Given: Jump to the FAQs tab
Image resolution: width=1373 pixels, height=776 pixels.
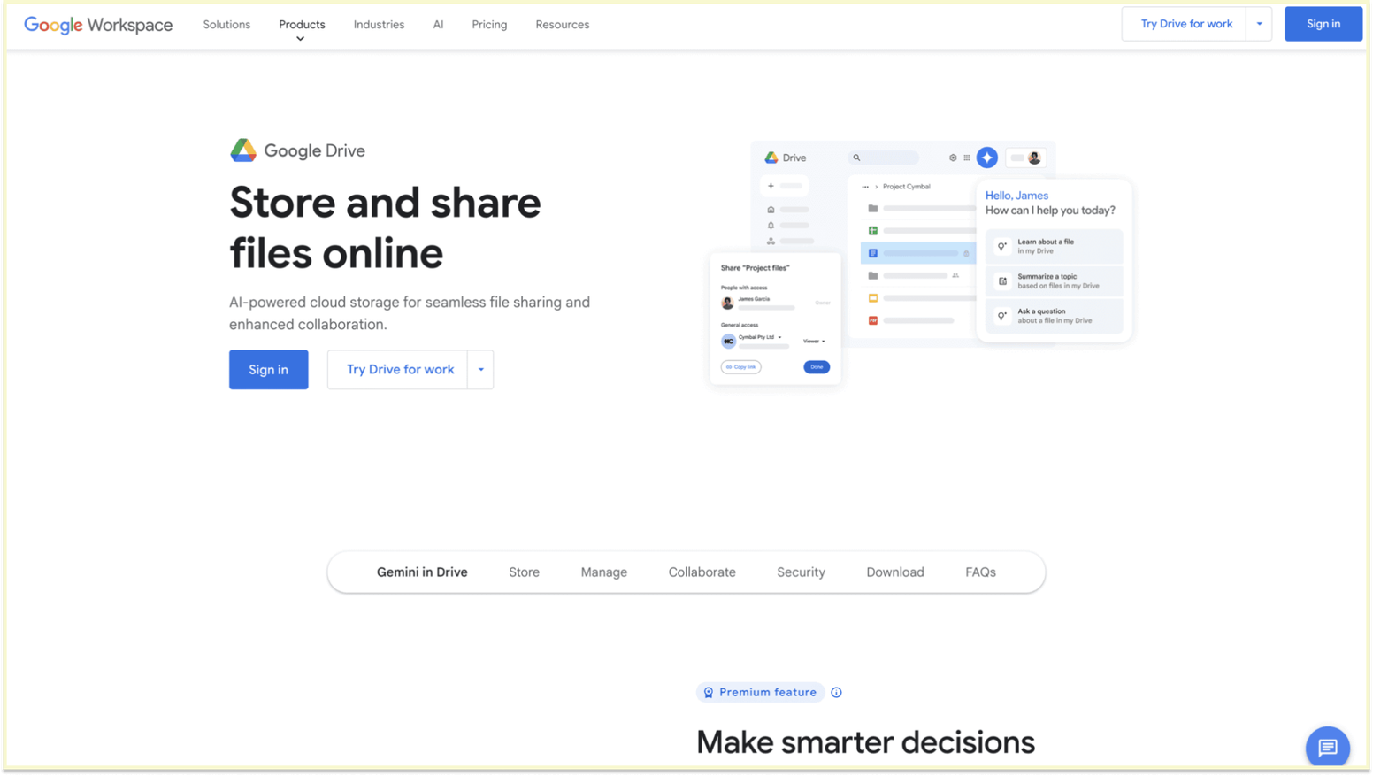Looking at the screenshot, I should tap(980, 572).
